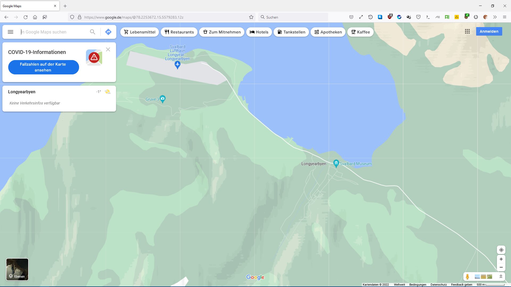Zoom in on the map
Image resolution: width=511 pixels, height=287 pixels.
[501, 259]
